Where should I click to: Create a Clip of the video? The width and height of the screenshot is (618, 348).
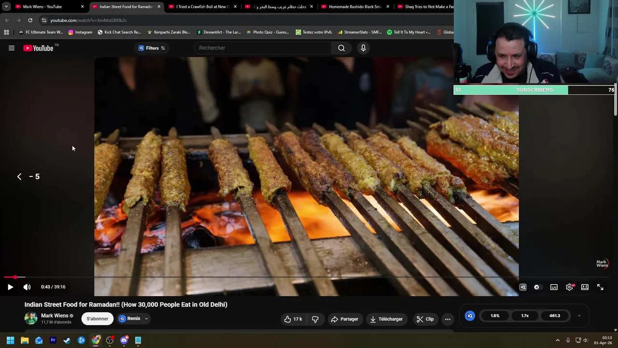click(x=425, y=319)
